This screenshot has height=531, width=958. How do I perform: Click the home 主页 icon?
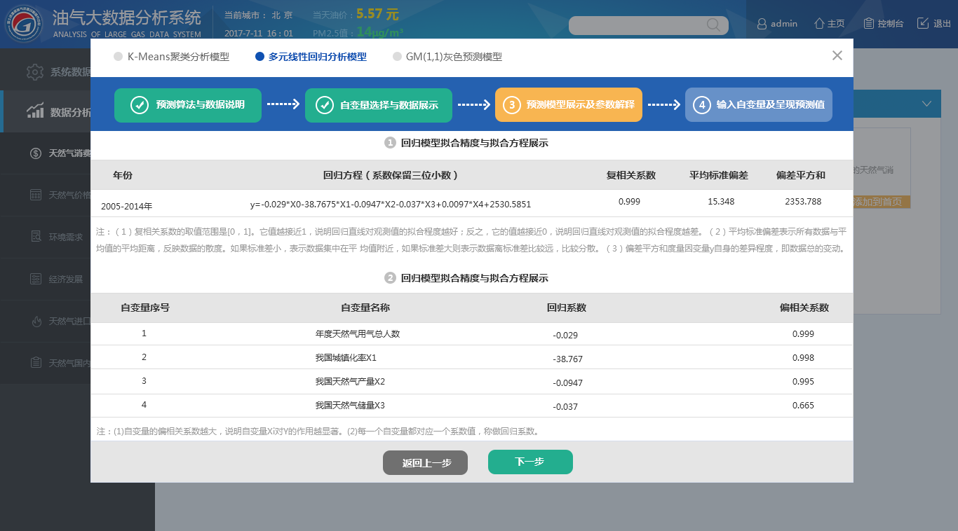(x=818, y=23)
